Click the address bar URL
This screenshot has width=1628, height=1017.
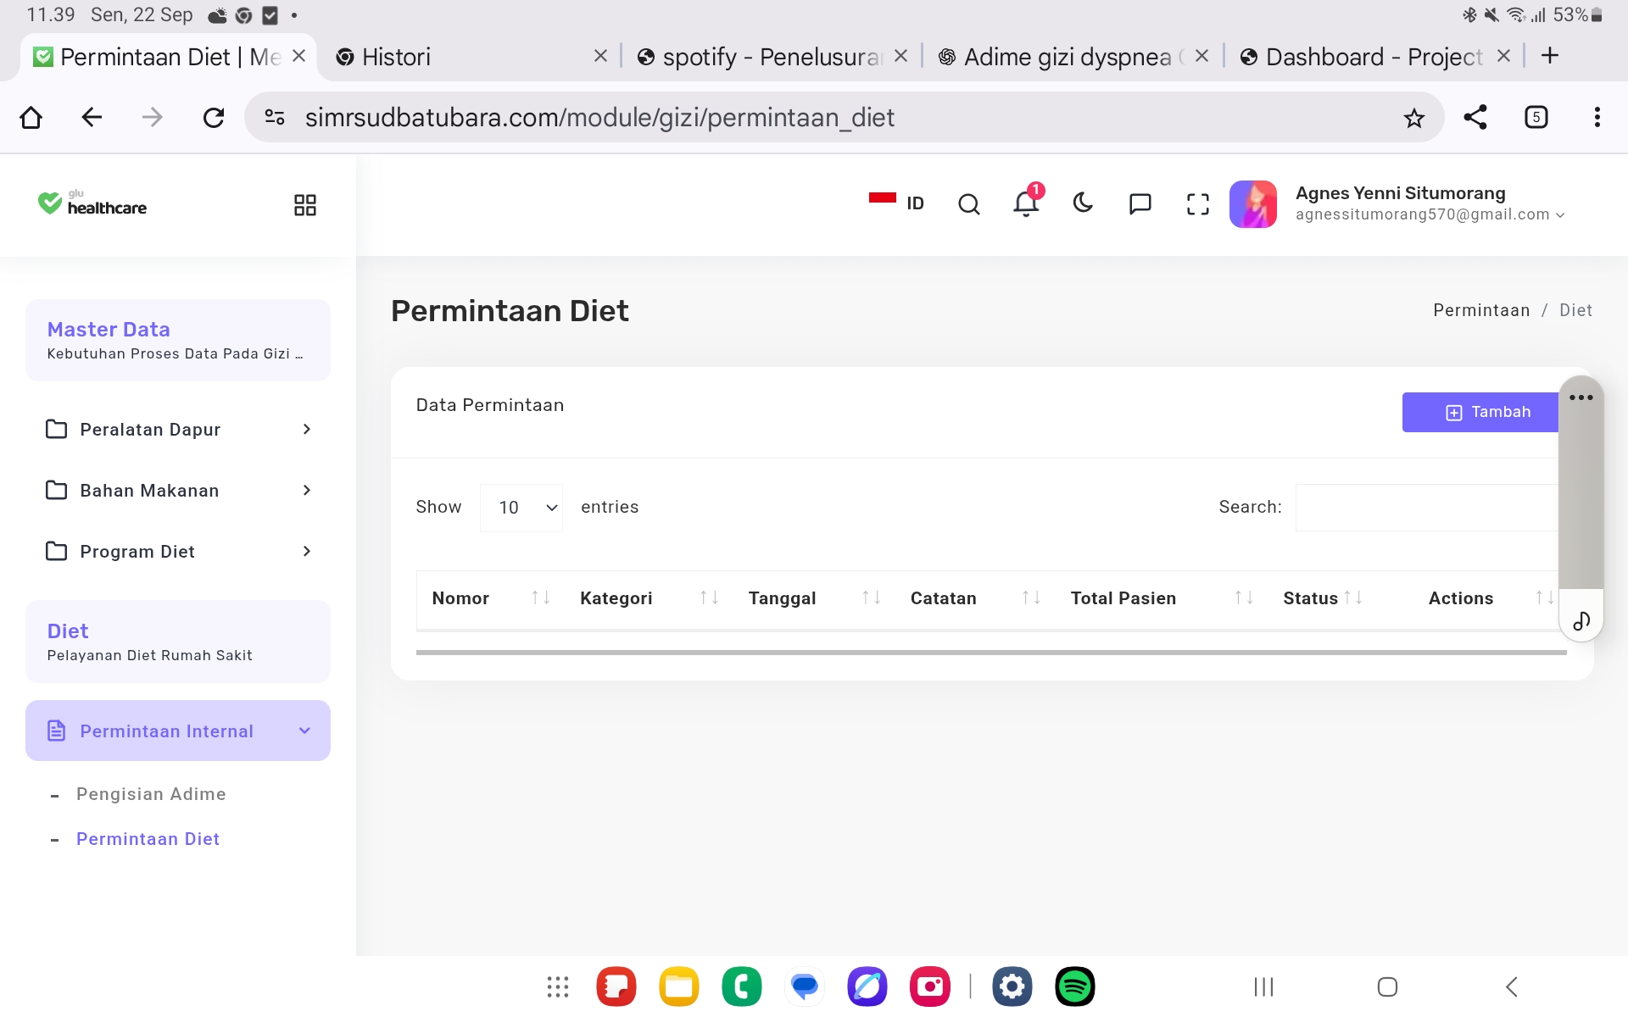pyautogui.click(x=599, y=117)
